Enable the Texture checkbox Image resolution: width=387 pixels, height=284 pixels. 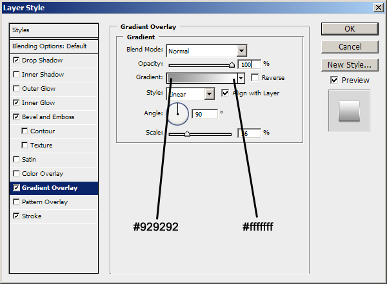pyautogui.click(x=25, y=145)
